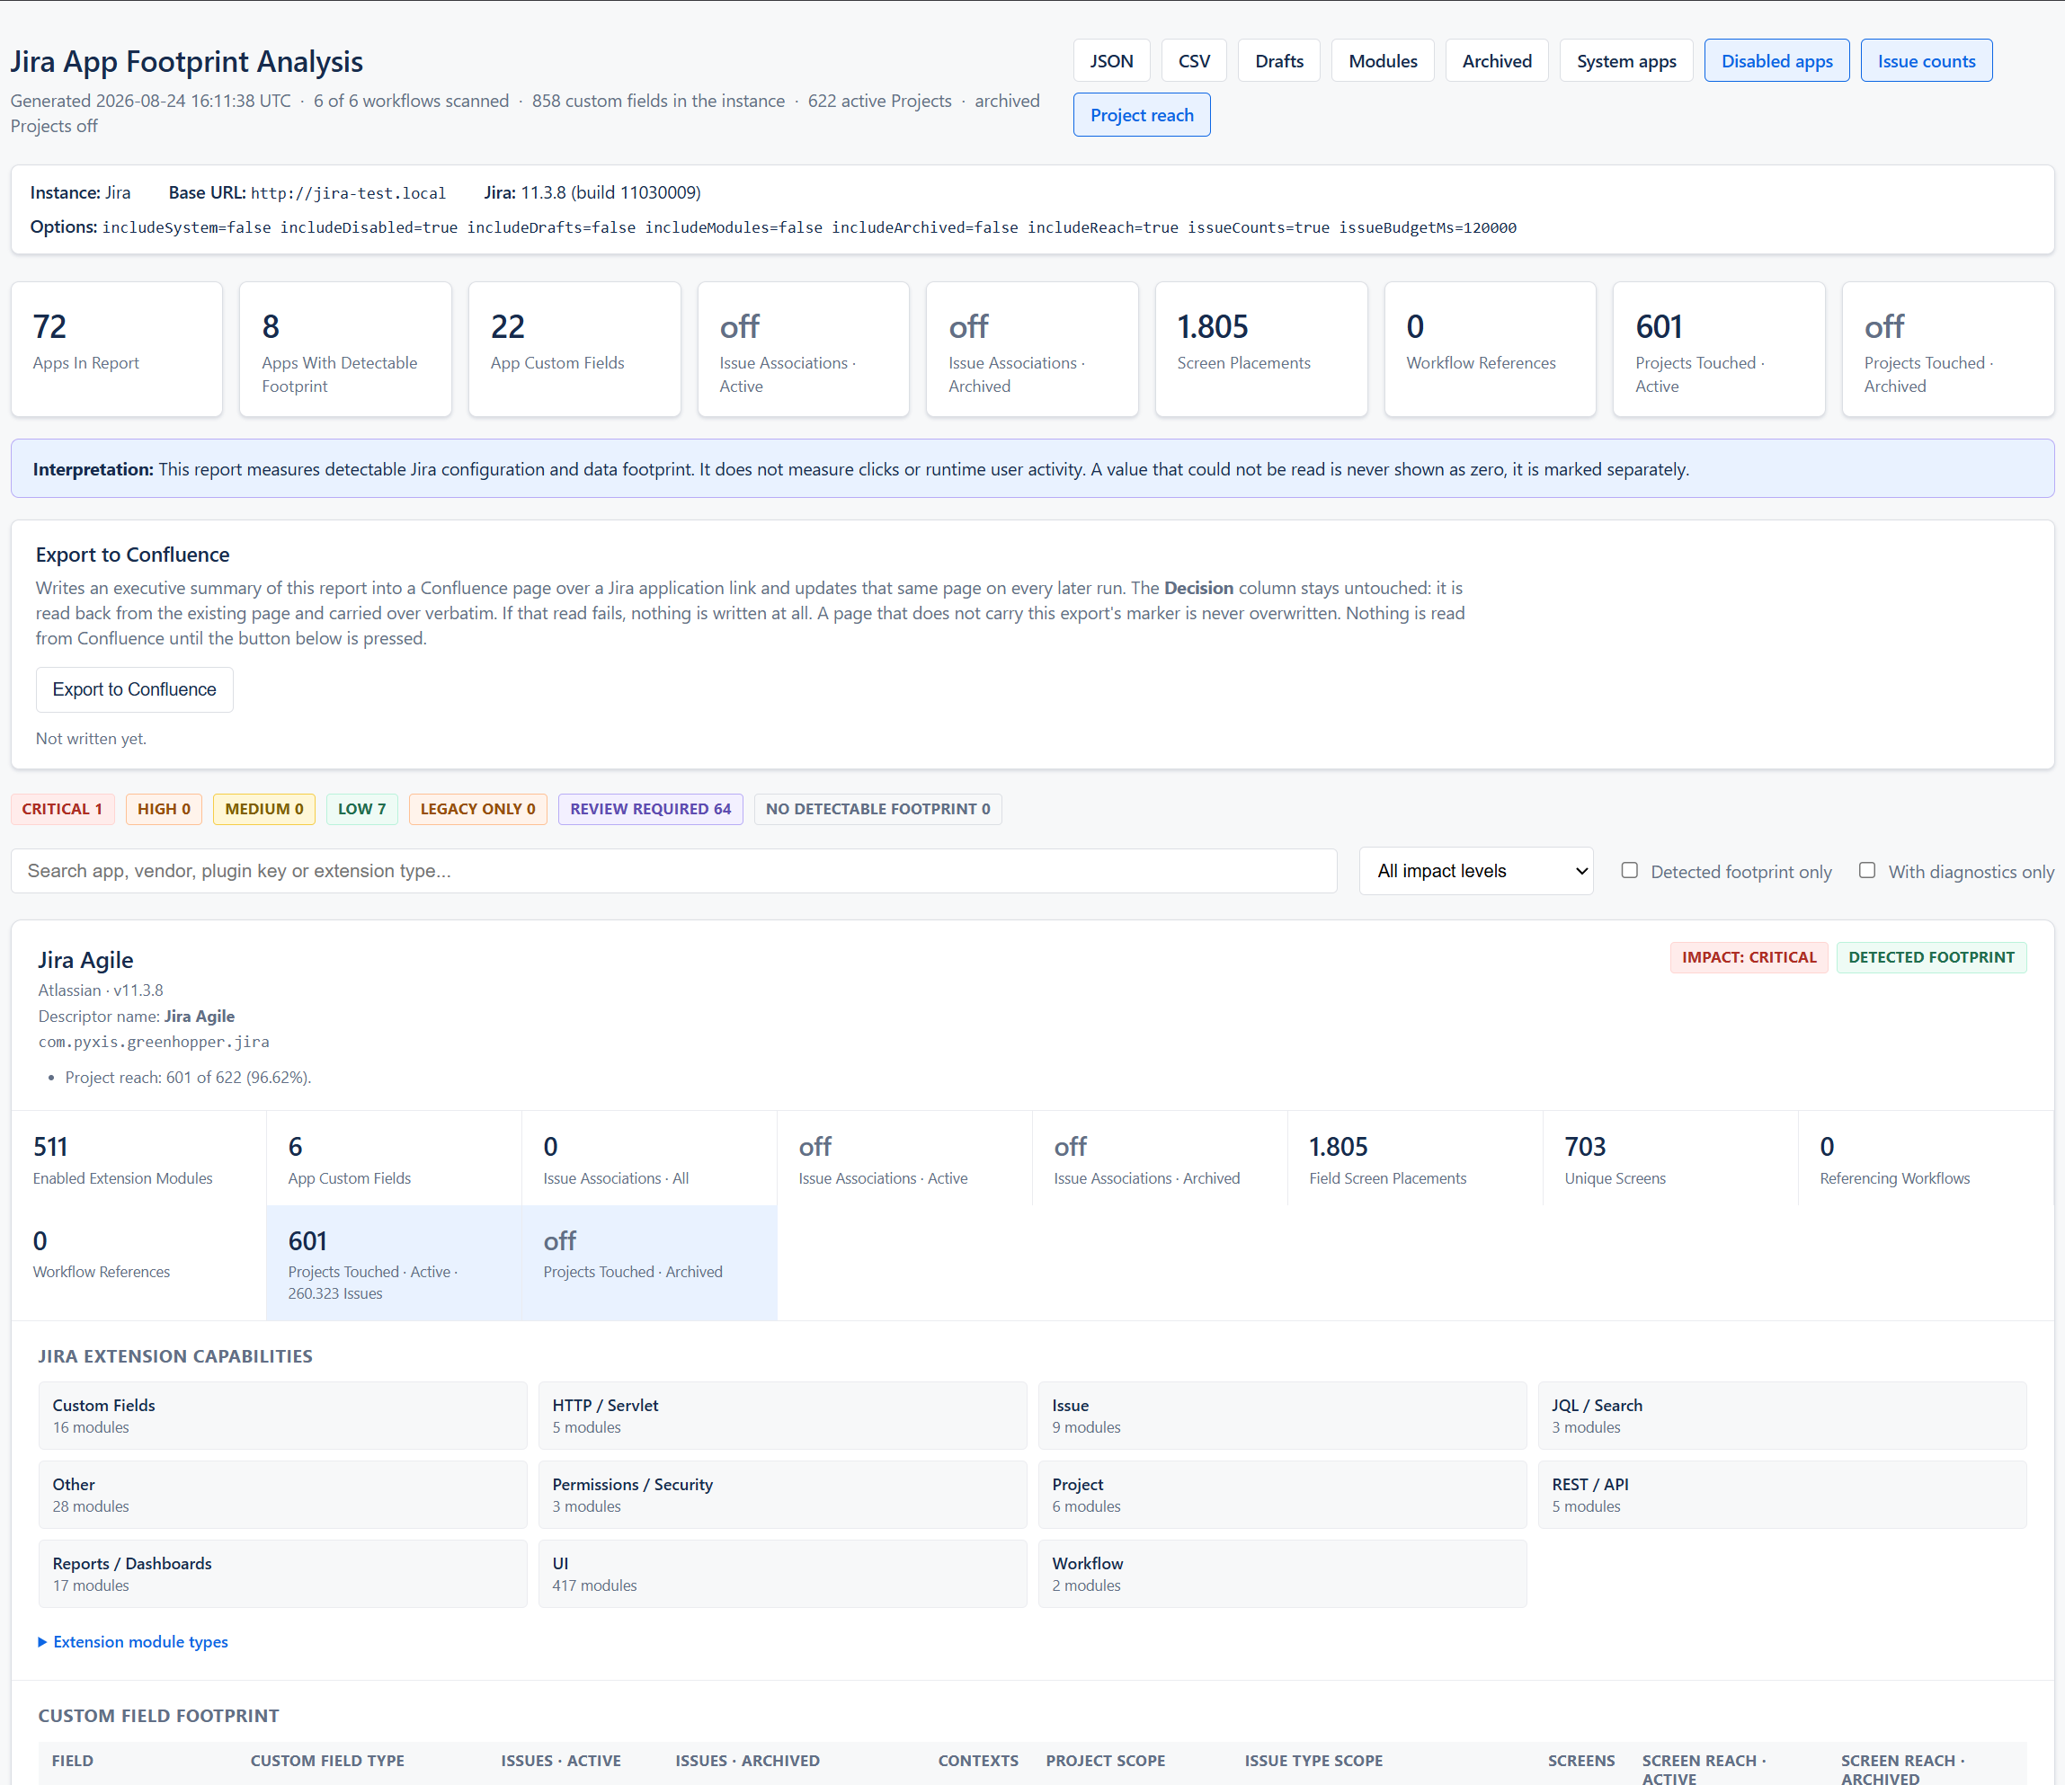Select the NO DETECTABLE FOOTPRINT 0 badge

point(878,809)
